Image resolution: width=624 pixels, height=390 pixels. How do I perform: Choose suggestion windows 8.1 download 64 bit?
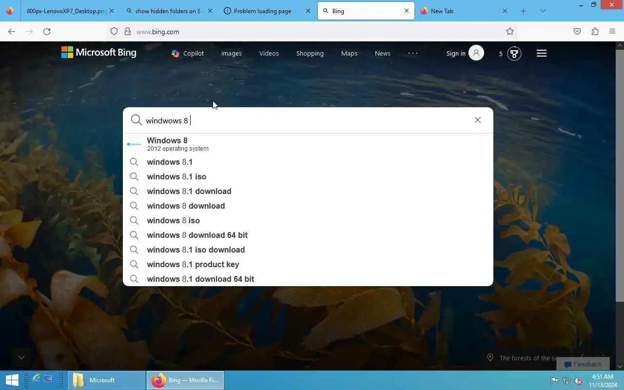308,279
